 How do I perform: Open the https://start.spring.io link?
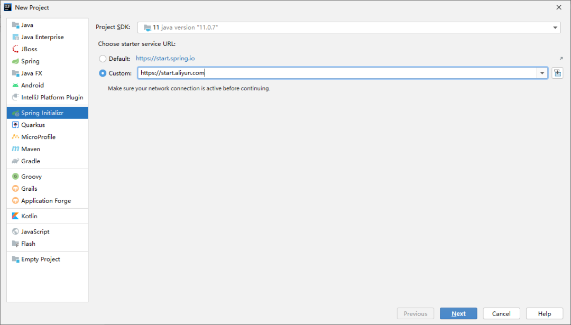[x=165, y=59]
